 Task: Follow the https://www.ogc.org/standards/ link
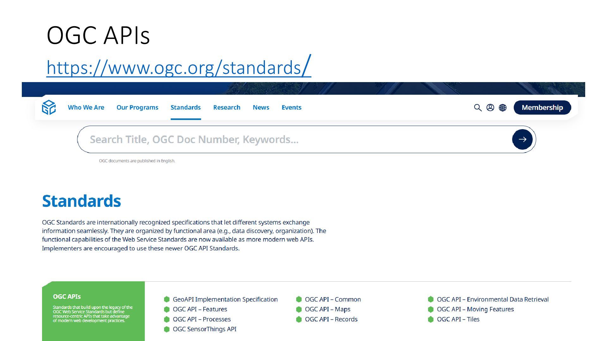point(179,66)
